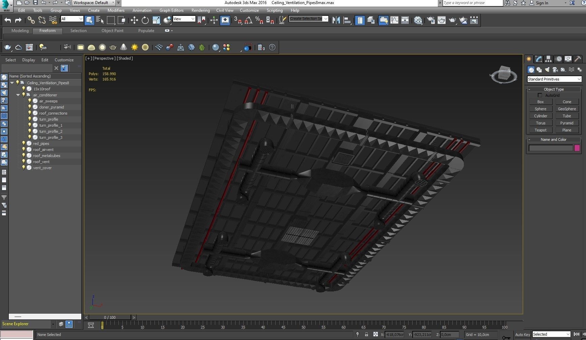Click the Mirror tool icon
This screenshot has width=586, height=340.
[336, 20]
